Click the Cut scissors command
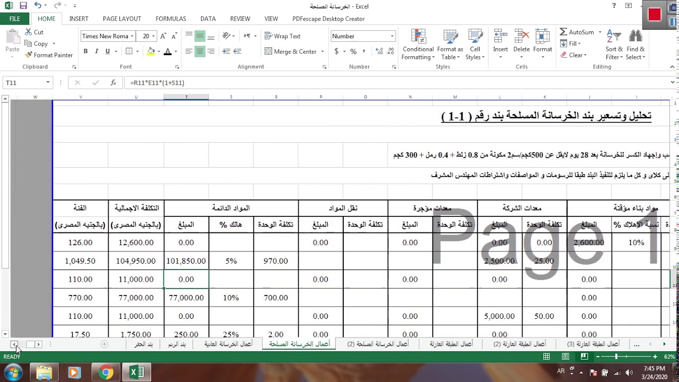Image resolution: width=679 pixels, height=382 pixels. (34, 32)
